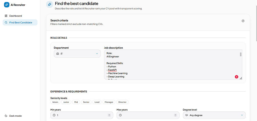Viewport: 257px width, 121px height.
Task: Select the Senior seniority chip
Action: (x=86, y=102)
